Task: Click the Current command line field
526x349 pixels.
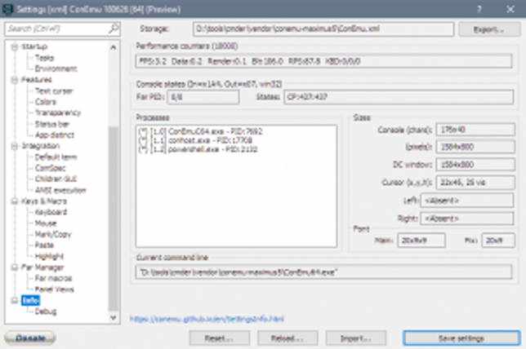Action: point(323,272)
